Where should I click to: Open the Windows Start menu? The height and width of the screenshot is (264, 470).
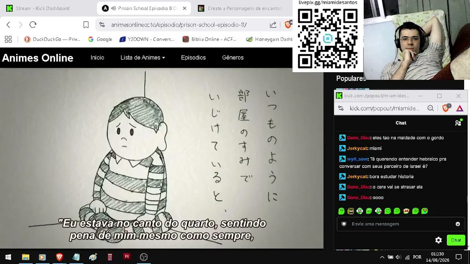[8, 257]
